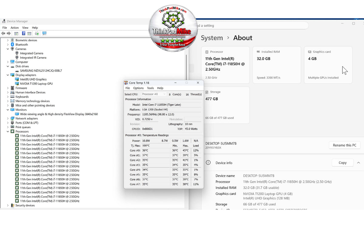
Task: Click the TDP value 45.0 Watts
Action: [x=193, y=129]
